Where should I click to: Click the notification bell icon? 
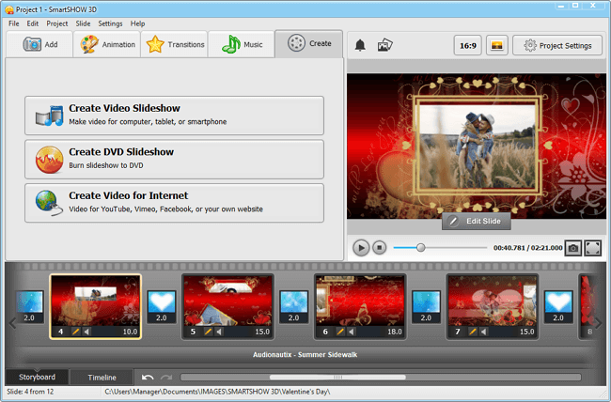click(x=360, y=45)
